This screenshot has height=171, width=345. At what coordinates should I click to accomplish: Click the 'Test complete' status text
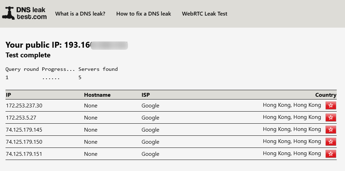click(28, 55)
